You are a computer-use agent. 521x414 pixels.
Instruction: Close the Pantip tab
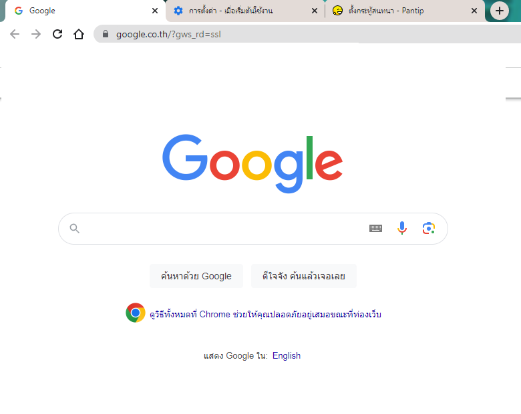click(x=474, y=11)
